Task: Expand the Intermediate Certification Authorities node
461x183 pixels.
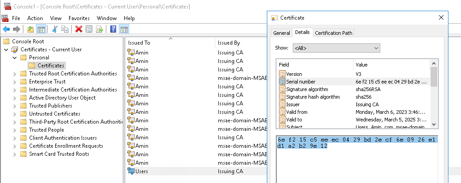Action: point(15,90)
